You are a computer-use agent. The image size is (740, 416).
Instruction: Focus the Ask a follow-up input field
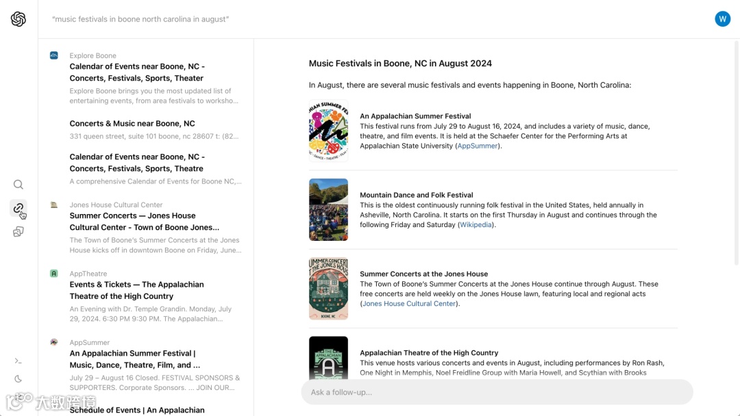(497, 392)
